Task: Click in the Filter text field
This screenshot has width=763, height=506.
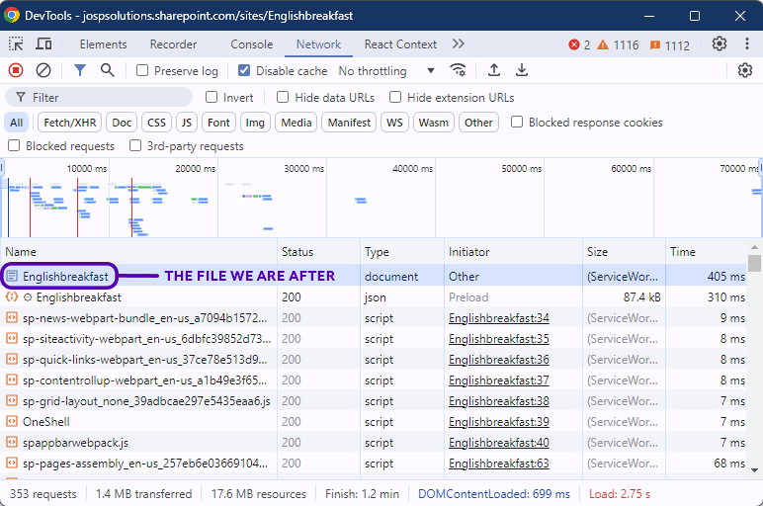Action: (x=99, y=97)
